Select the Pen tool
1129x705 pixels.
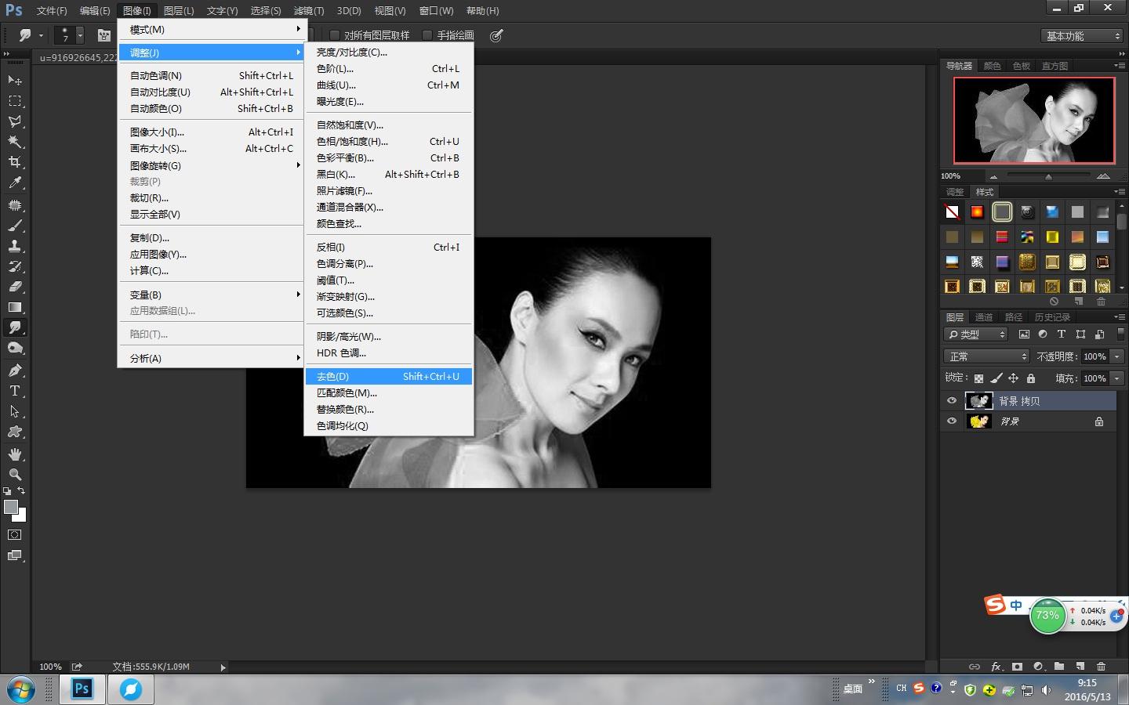coord(15,370)
